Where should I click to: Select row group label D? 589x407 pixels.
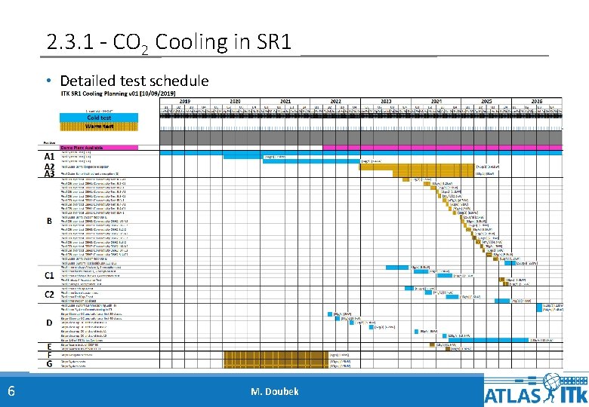point(49,323)
